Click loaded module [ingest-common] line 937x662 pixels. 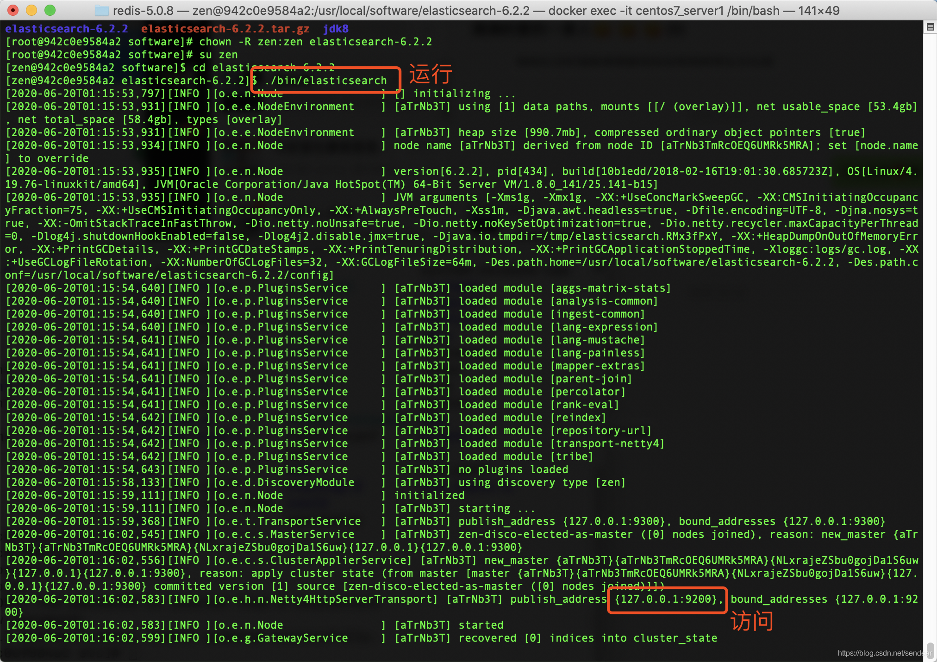point(325,314)
